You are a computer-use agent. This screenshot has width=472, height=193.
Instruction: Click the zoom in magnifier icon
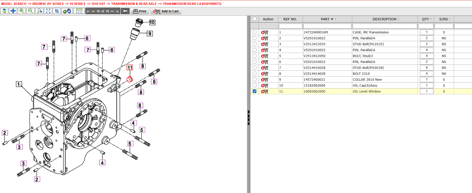[x=22, y=11]
